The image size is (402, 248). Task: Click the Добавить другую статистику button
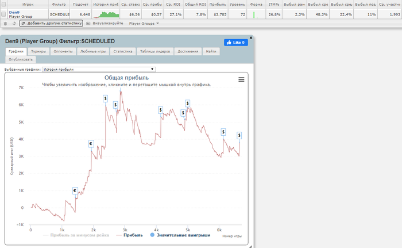pyautogui.click(x=51, y=24)
